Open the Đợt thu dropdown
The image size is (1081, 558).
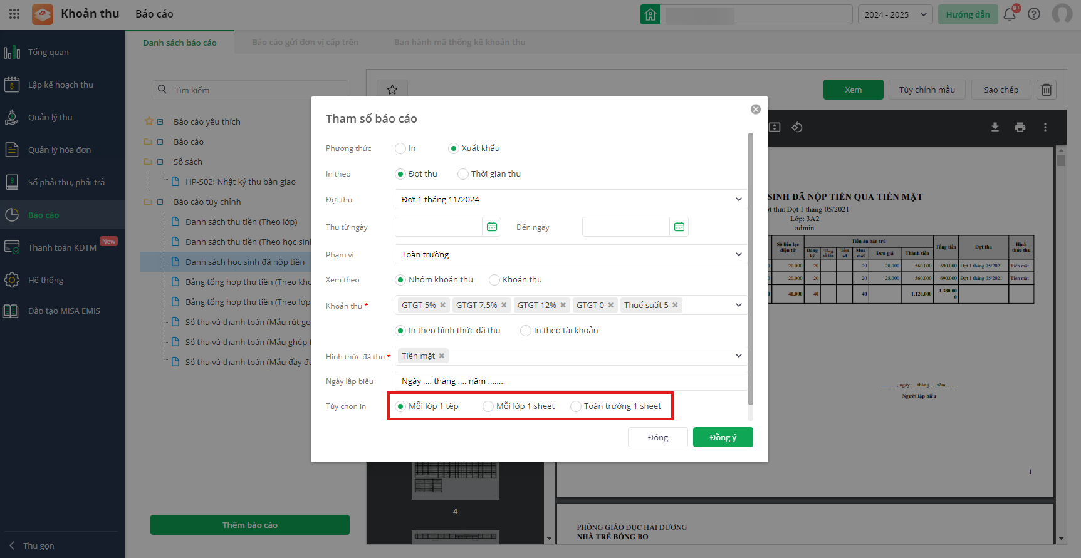click(x=571, y=199)
